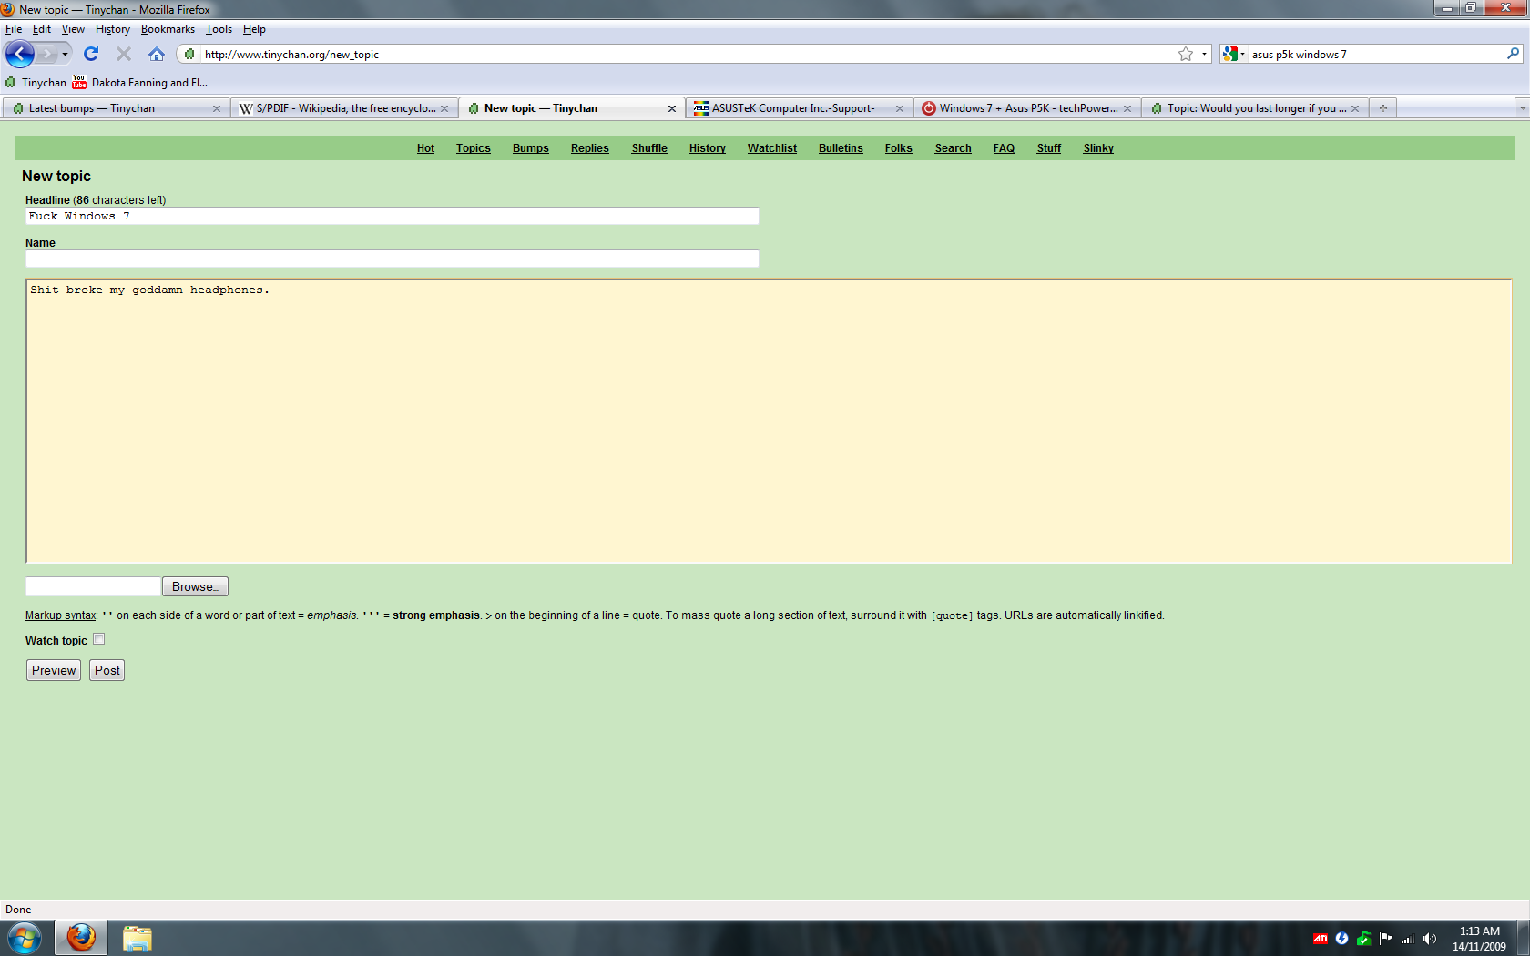The width and height of the screenshot is (1530, 956).
Task: Focus the Name input field
Action: 392,259
